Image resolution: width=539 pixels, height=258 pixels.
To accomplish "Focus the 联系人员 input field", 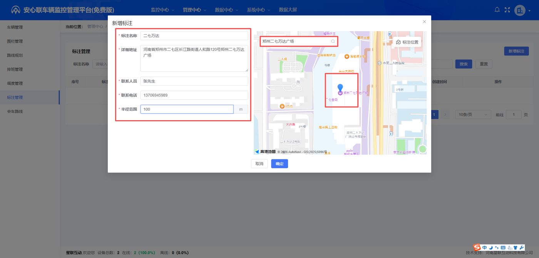I will click(194, 81).
